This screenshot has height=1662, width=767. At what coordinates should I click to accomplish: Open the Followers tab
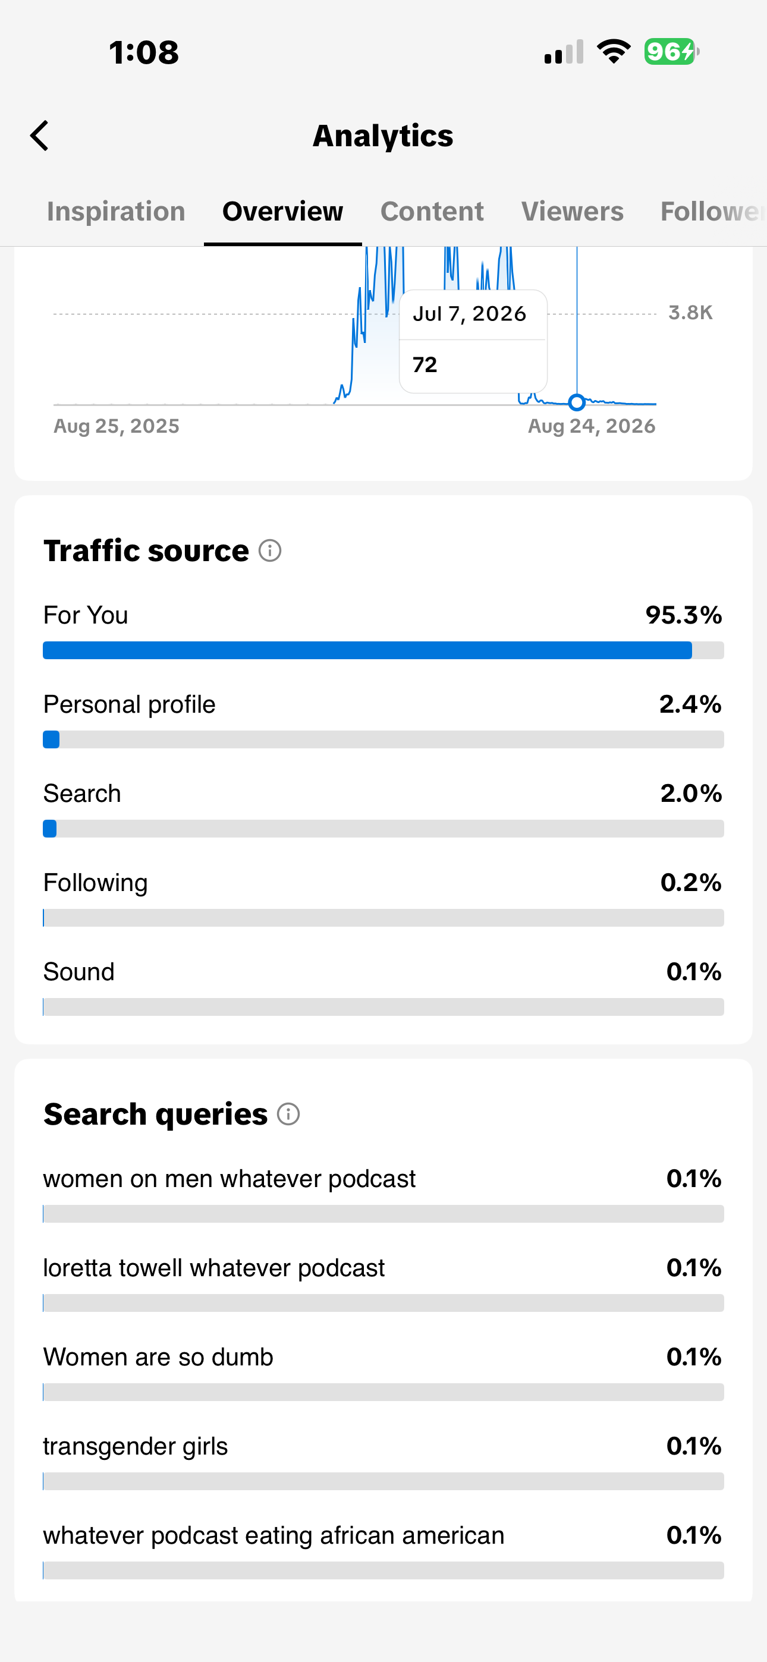coord(713,212)
